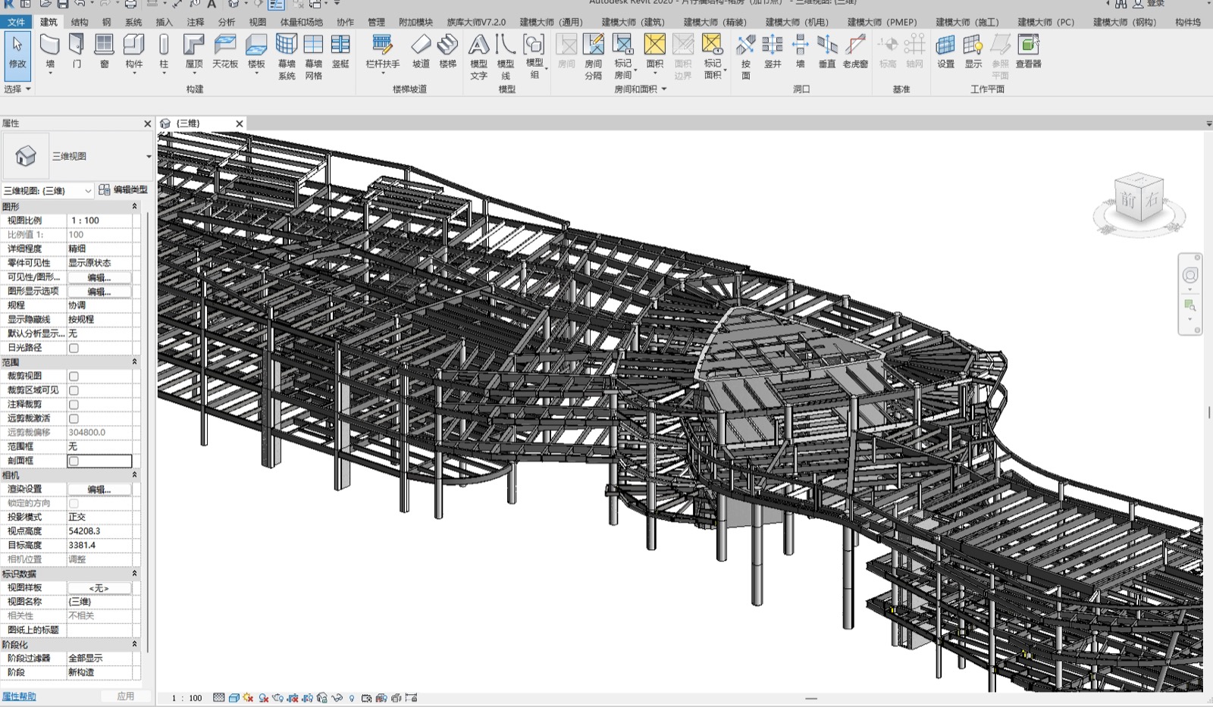Click the 视图比例 value field
1213x707 pixels.
(x=99, y=221)
